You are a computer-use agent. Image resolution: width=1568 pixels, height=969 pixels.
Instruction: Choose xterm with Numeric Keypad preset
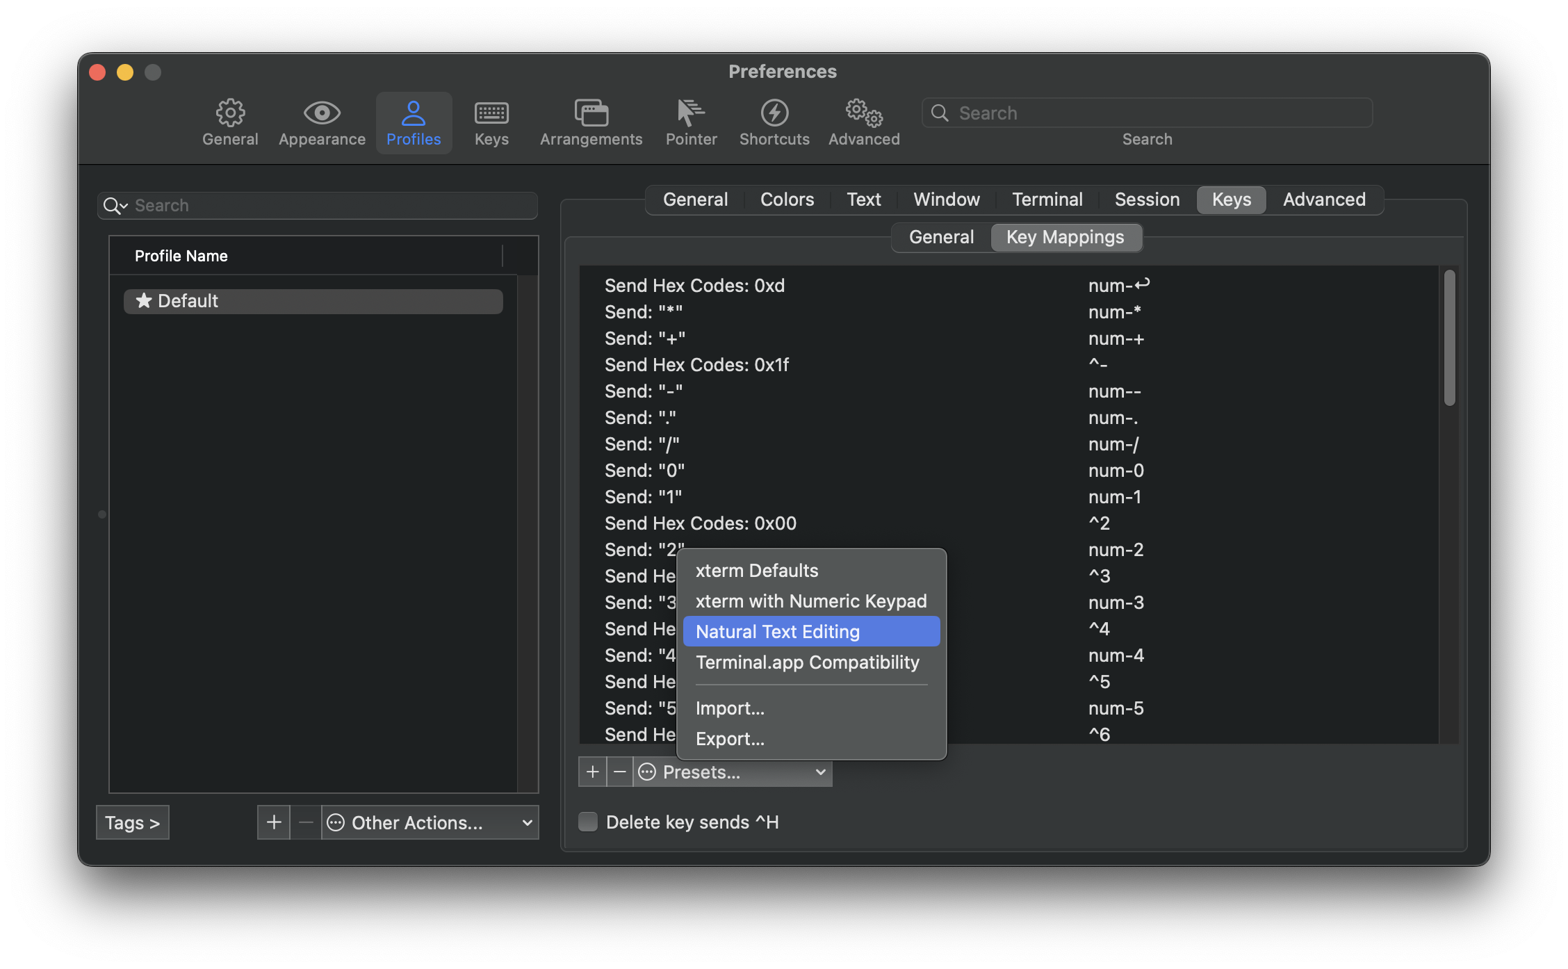pos(811,601)
